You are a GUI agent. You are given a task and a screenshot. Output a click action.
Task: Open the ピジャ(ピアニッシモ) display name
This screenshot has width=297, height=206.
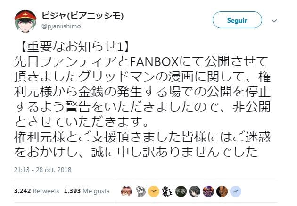(82, 16)
